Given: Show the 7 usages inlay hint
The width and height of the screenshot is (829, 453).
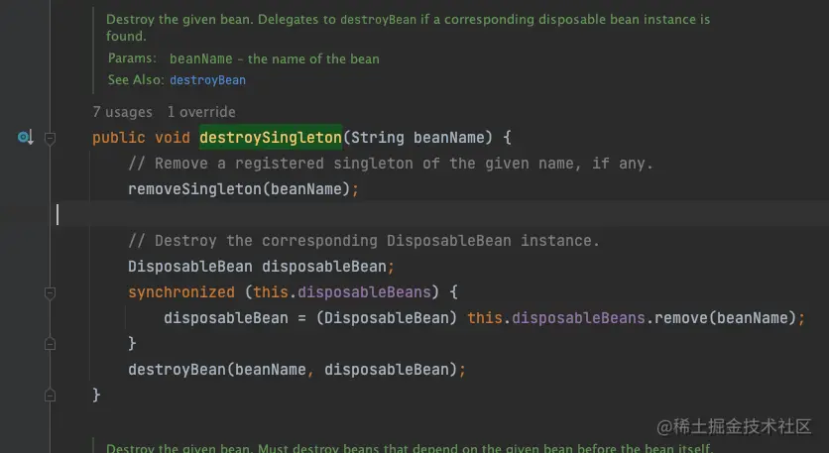Looking at the screenshot, I should [x=122, y=112].
